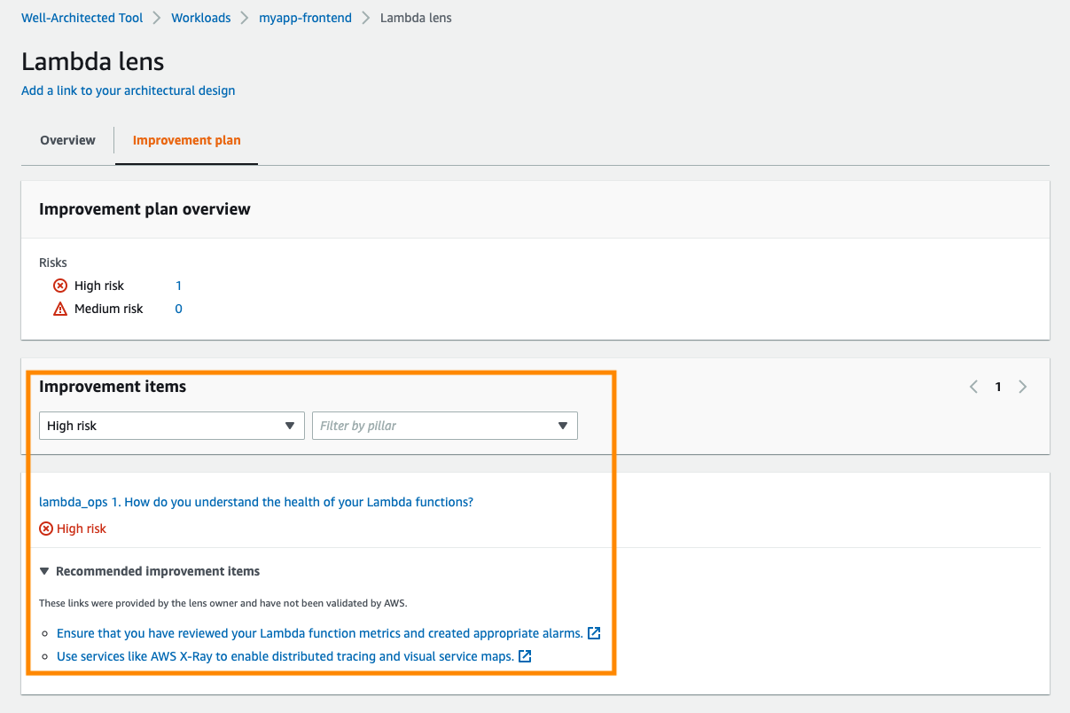
Task: Go to next page of improvement items
Action: [1023, 387]
